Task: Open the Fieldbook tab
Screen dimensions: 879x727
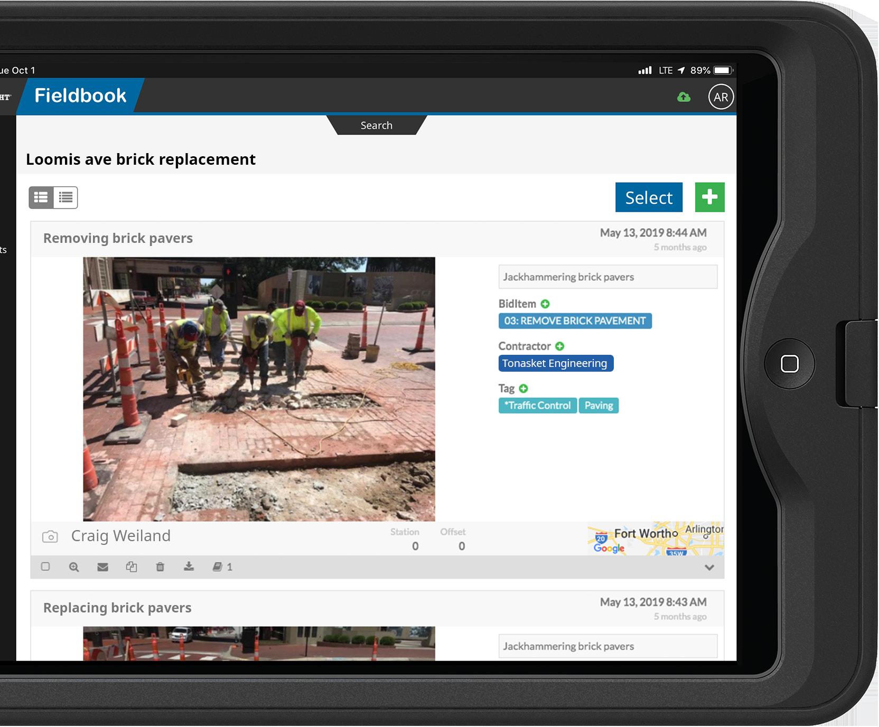Action: [x=80, y=96]
